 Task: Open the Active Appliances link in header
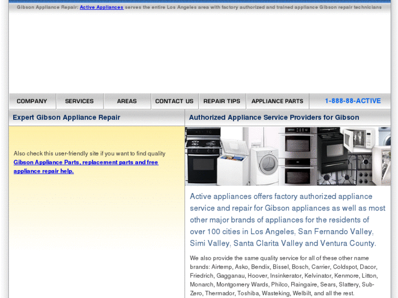[x=101, y=7]
